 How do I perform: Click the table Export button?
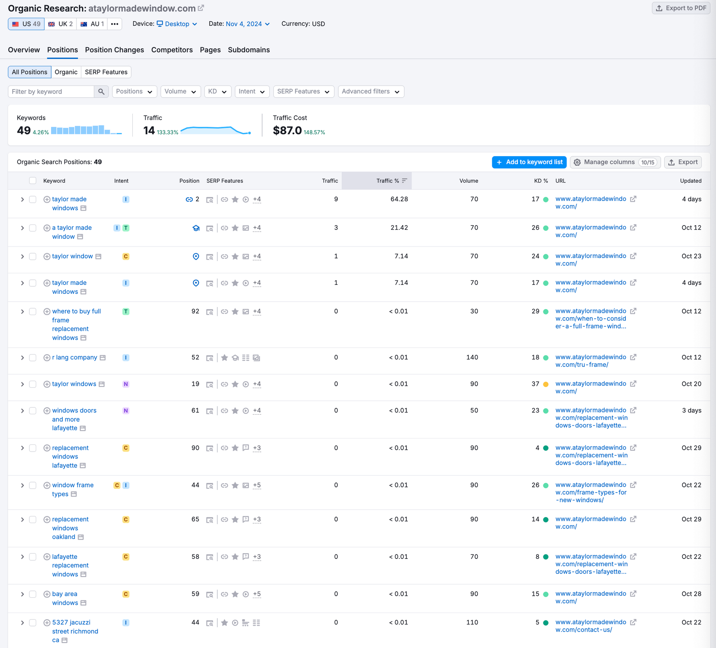pyautogui.click(x=683, y=162)
